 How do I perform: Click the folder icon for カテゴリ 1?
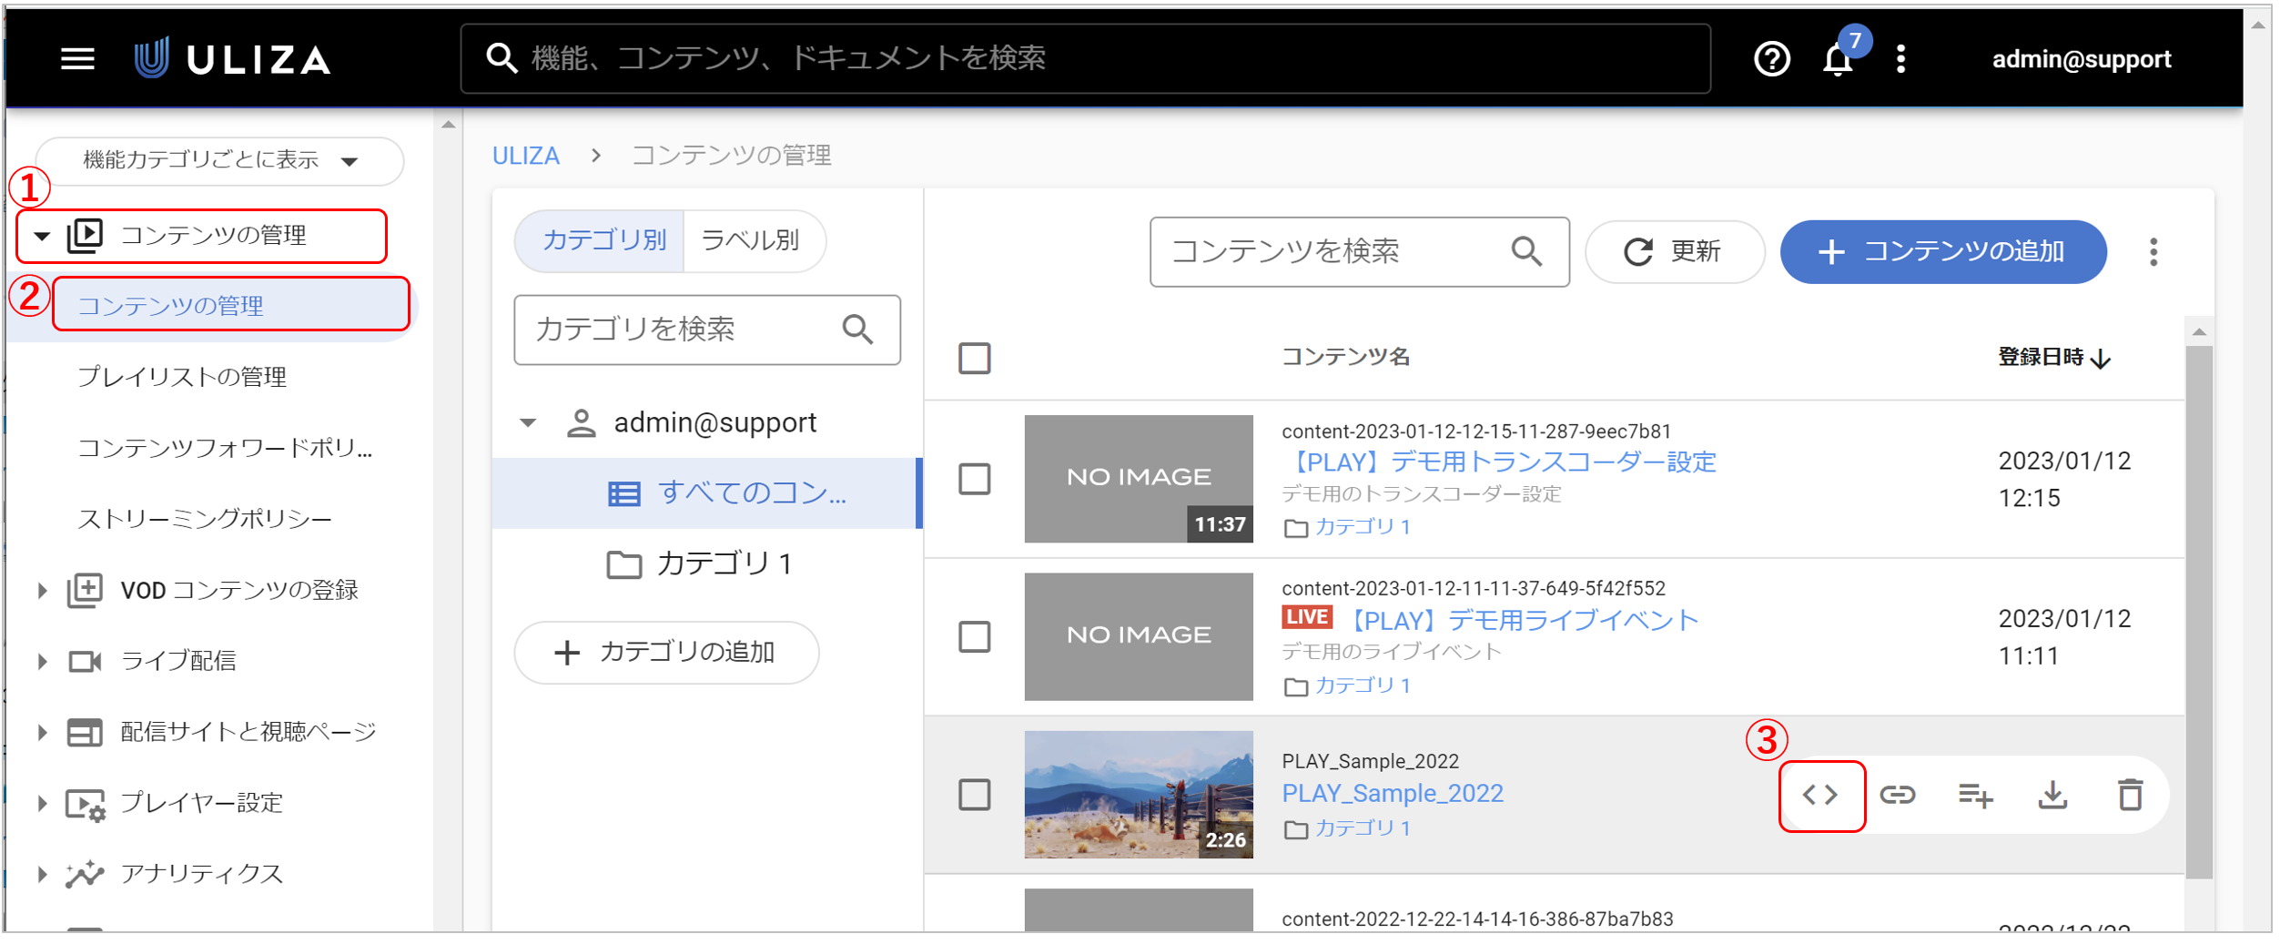point(623,564)
